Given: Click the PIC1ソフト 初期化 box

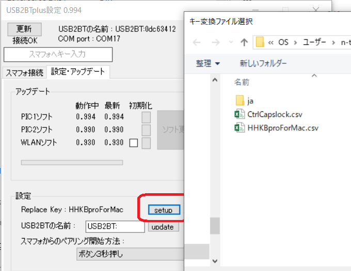Looking at the screenshot, I should pyautogui.click(x=146, y=117).
